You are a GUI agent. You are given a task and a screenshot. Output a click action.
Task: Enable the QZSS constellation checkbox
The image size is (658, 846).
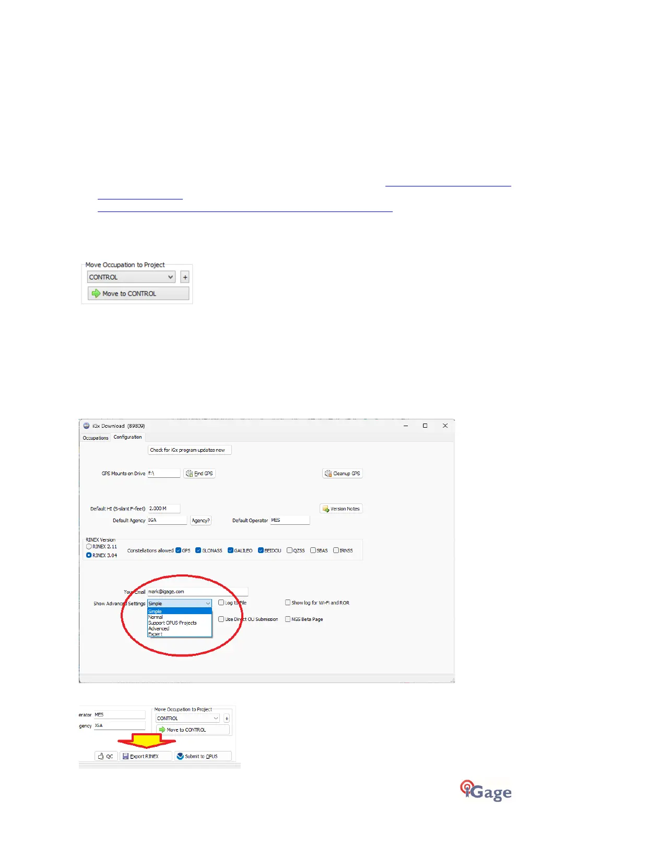pos(290,550)
